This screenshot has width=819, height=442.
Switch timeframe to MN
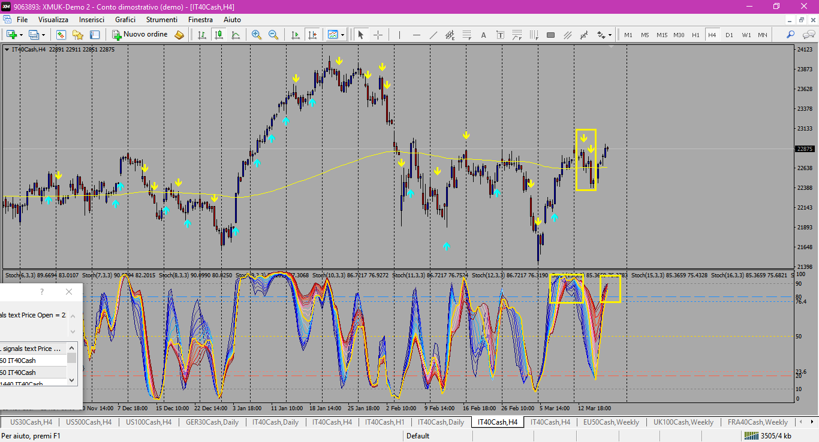coord(763,35)
